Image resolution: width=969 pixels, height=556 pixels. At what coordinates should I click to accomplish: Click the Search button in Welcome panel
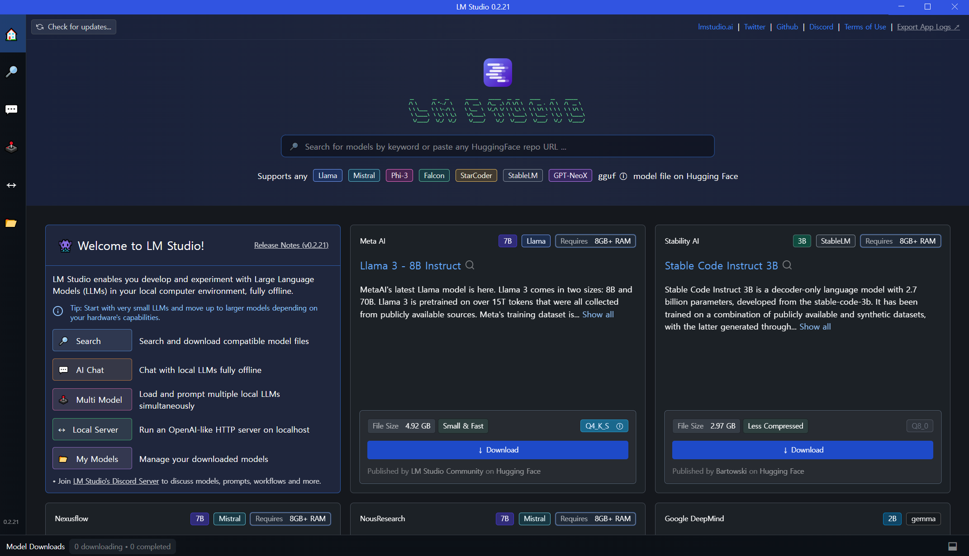tap(92, 341)
